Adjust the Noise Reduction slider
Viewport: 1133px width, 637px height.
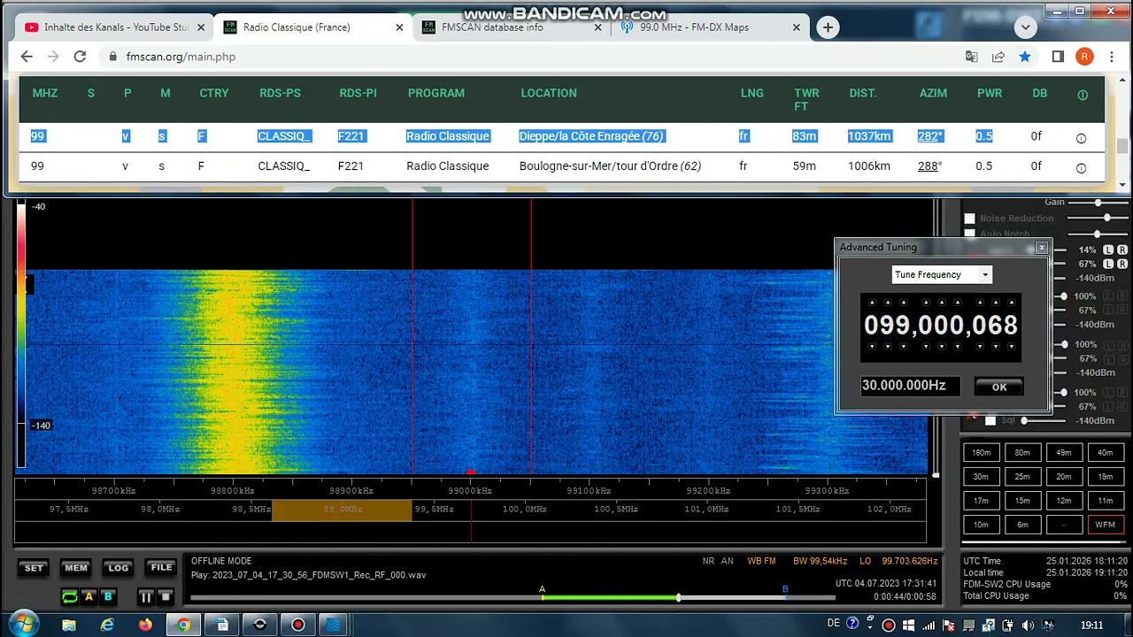1098,219
